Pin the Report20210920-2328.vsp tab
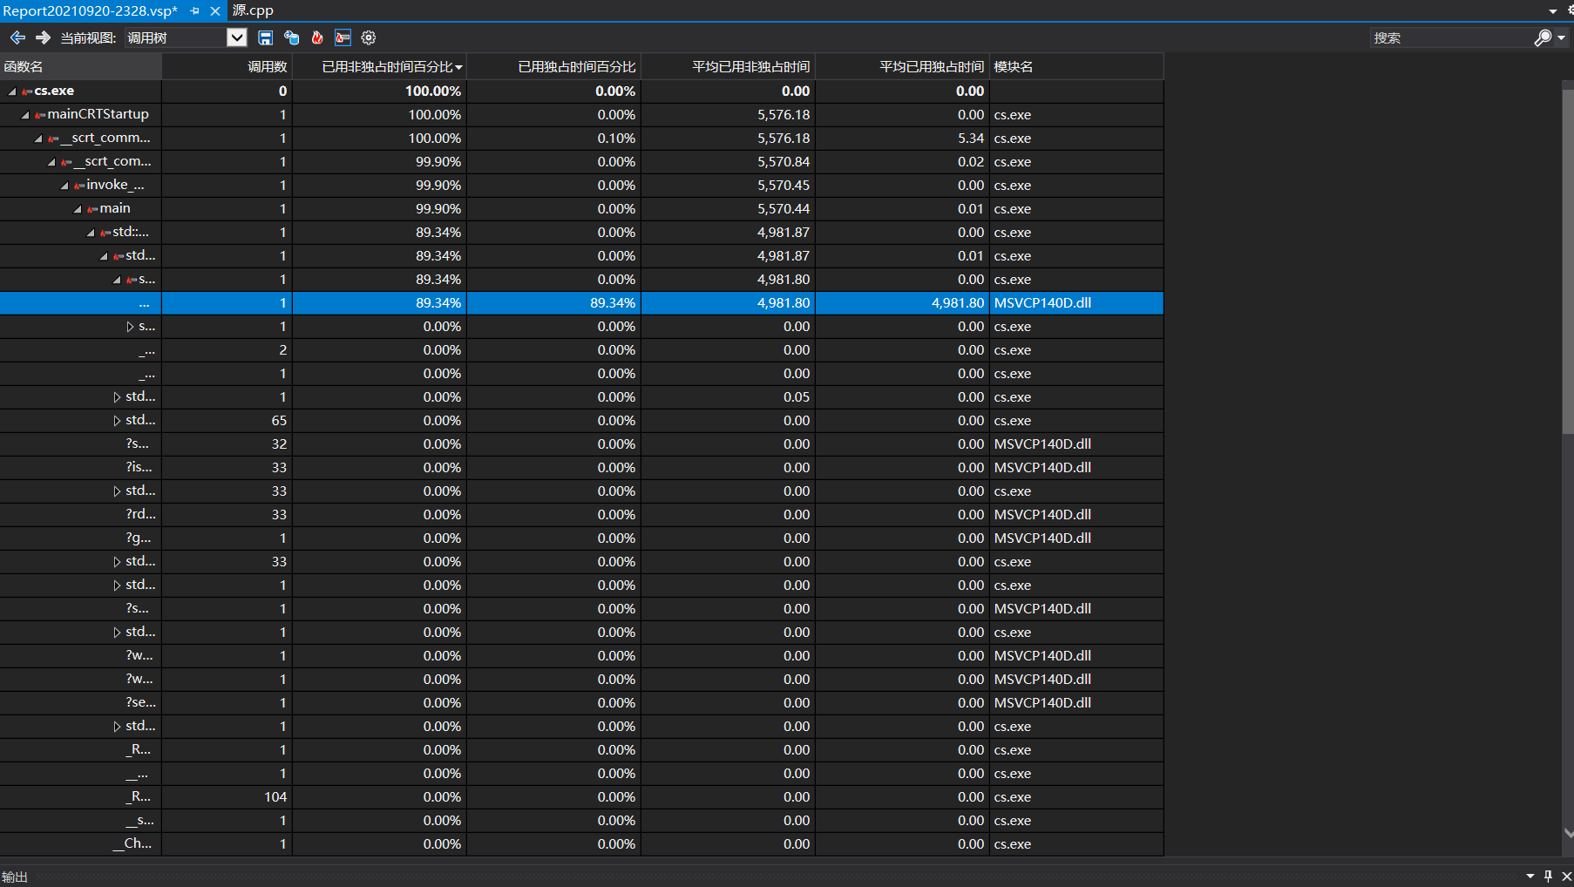 tap(194, 10)
